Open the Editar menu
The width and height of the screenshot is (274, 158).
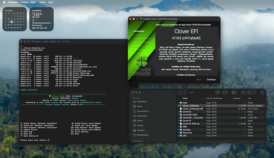pyautogui.click(x=33, y=2)
